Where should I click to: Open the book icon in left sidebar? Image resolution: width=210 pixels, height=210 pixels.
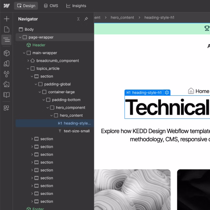(x=6, y=95)
